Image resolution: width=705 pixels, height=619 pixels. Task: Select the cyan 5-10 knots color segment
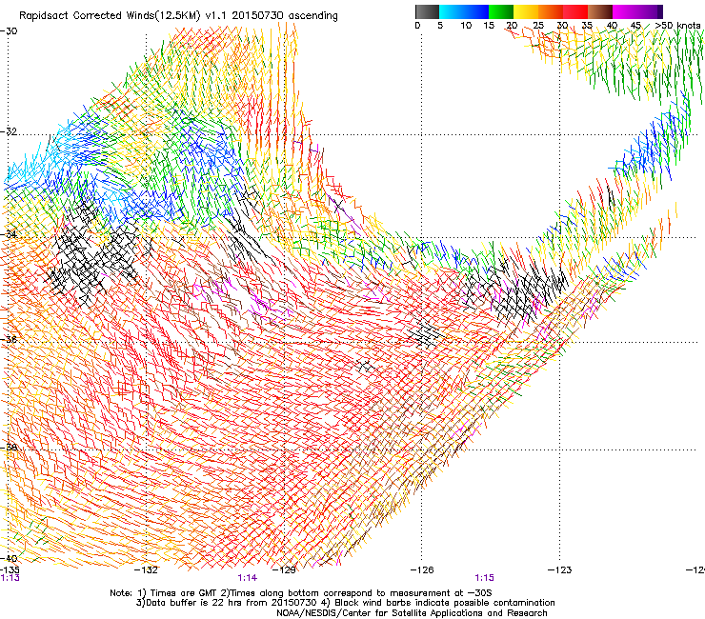(x=452, y=11)
